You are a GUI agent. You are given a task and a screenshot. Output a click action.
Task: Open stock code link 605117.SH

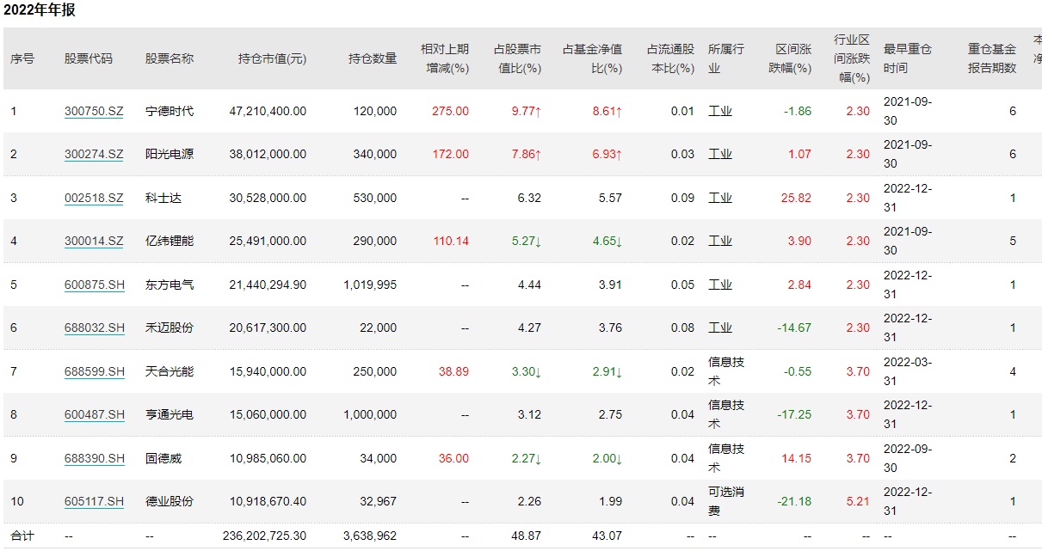94,501
